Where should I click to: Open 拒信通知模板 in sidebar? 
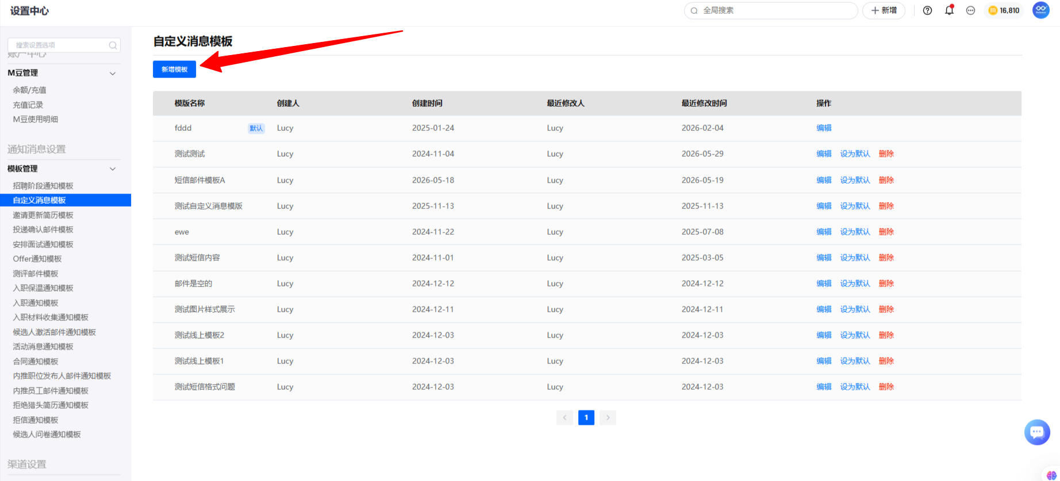(36, 420)
